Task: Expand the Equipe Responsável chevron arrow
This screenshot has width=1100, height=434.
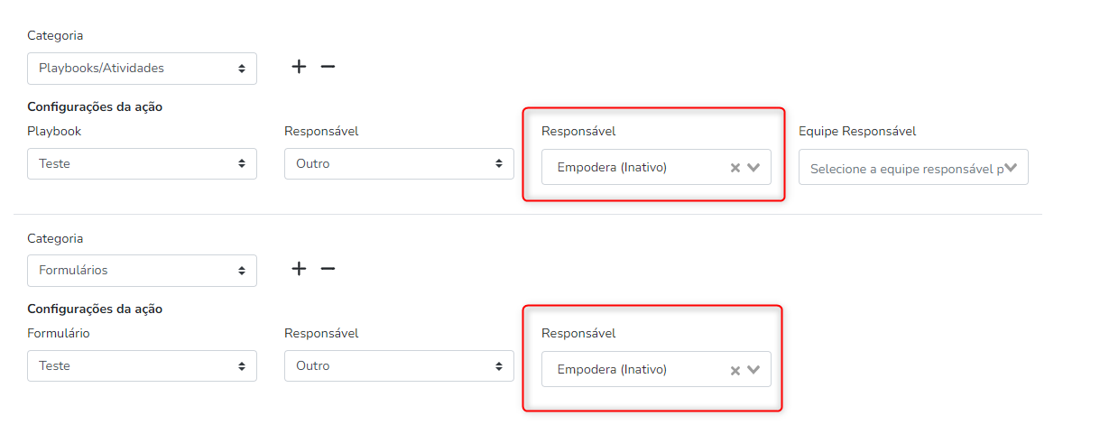Action: click(1012, 168)
